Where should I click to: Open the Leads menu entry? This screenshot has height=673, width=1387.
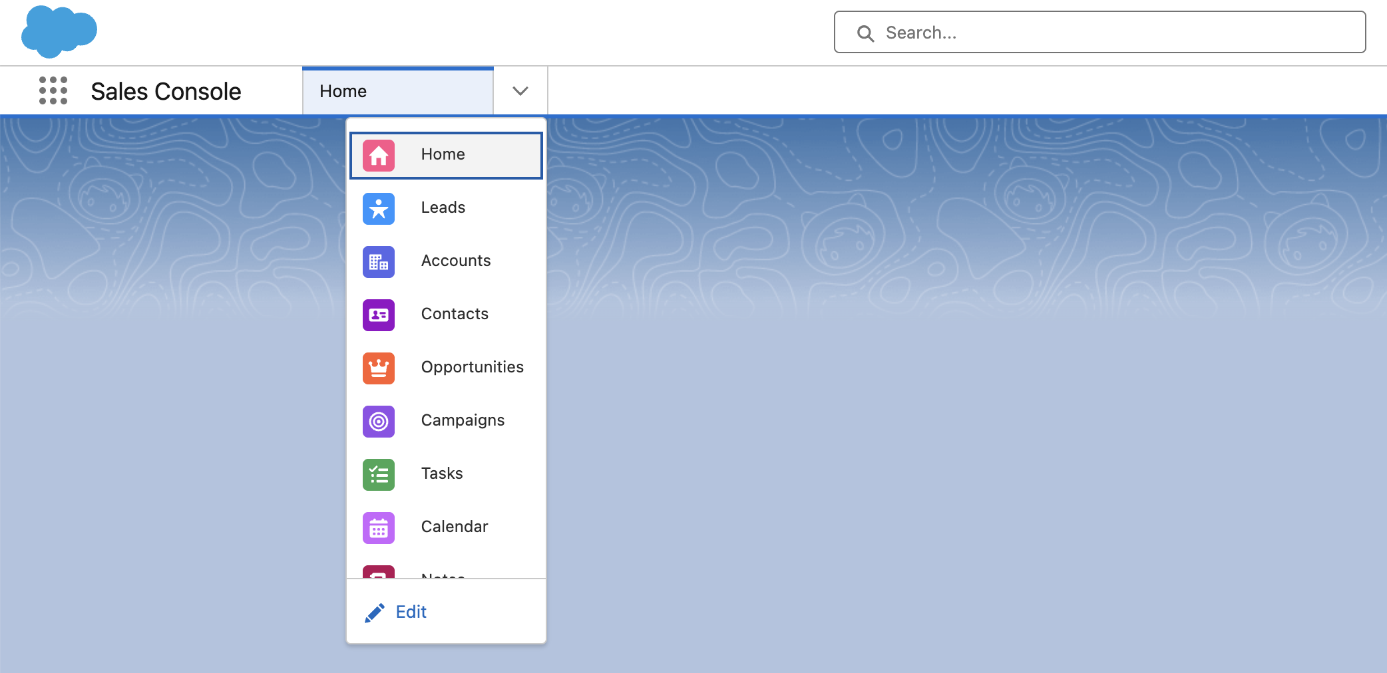point(443,207)
